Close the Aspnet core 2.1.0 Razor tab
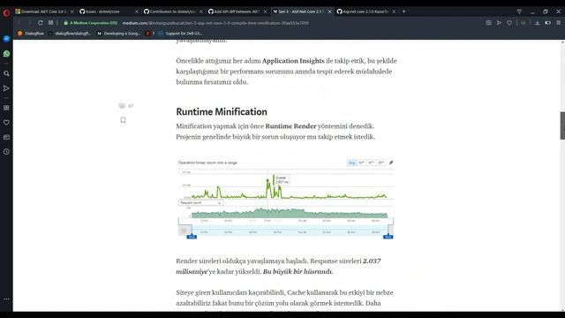565x318 pixels. (394, 11)
